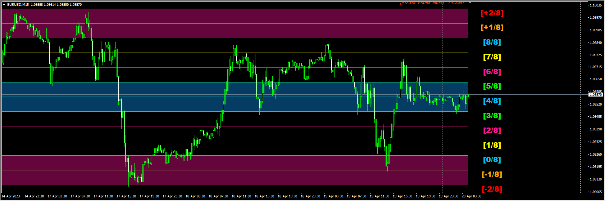Select the blue [0/8] level label
605x201 pixels.
[492, 160]
